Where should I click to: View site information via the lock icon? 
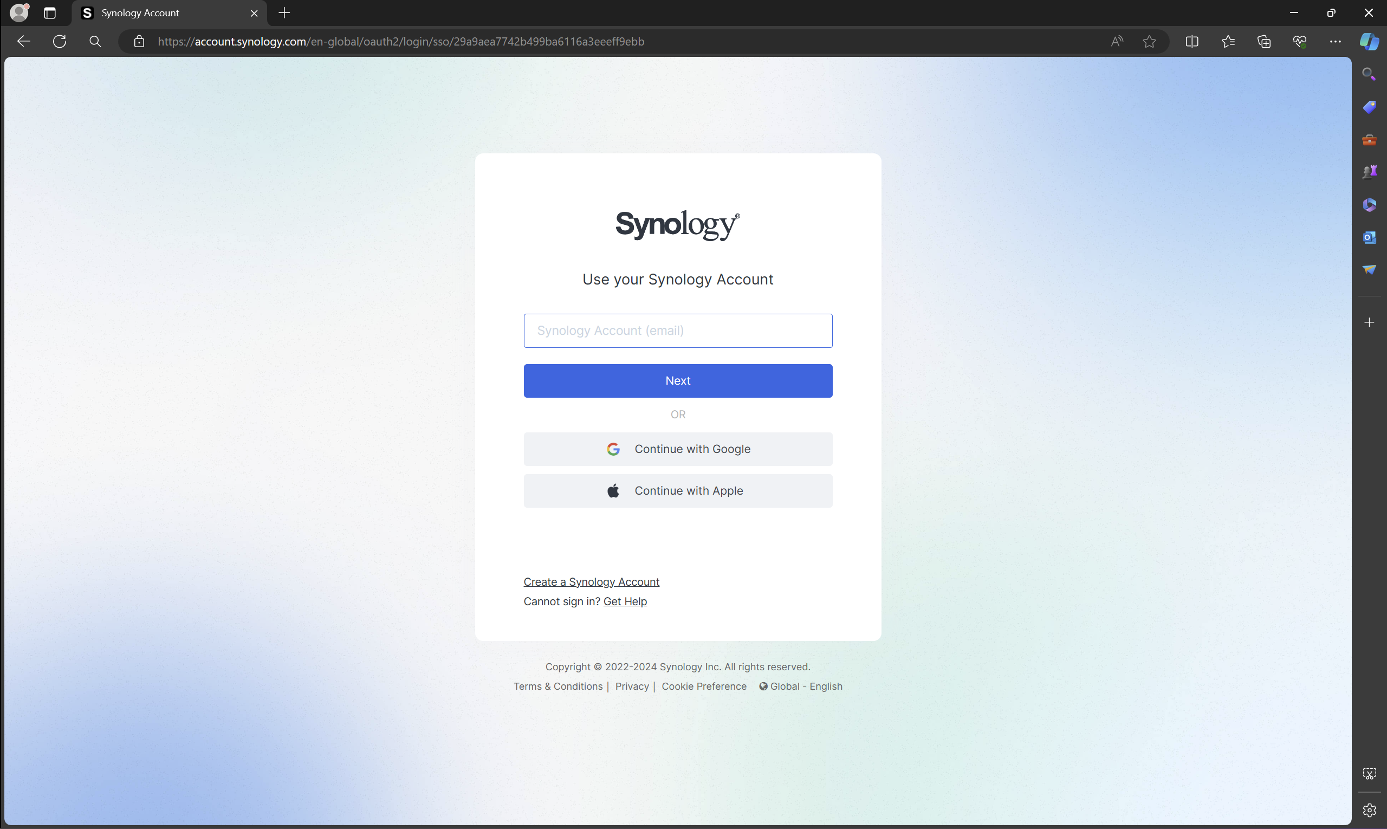(x=139, y=41)
